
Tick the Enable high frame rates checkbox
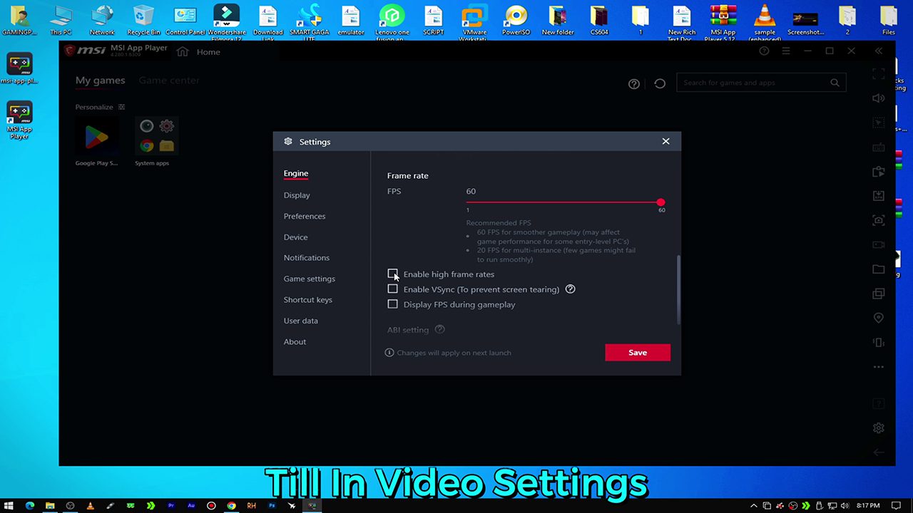392,274
